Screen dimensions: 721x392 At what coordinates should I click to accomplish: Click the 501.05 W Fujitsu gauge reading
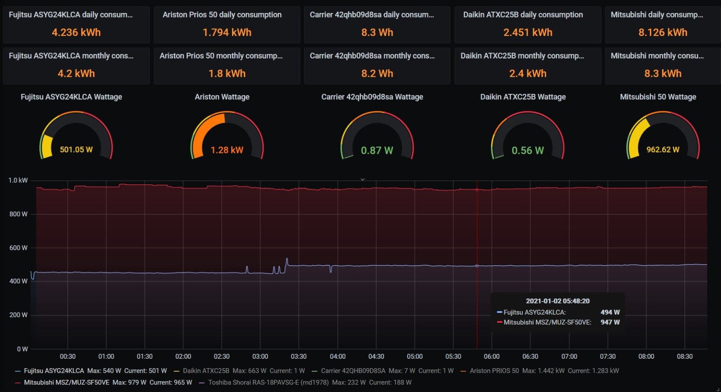click(76, 150)
